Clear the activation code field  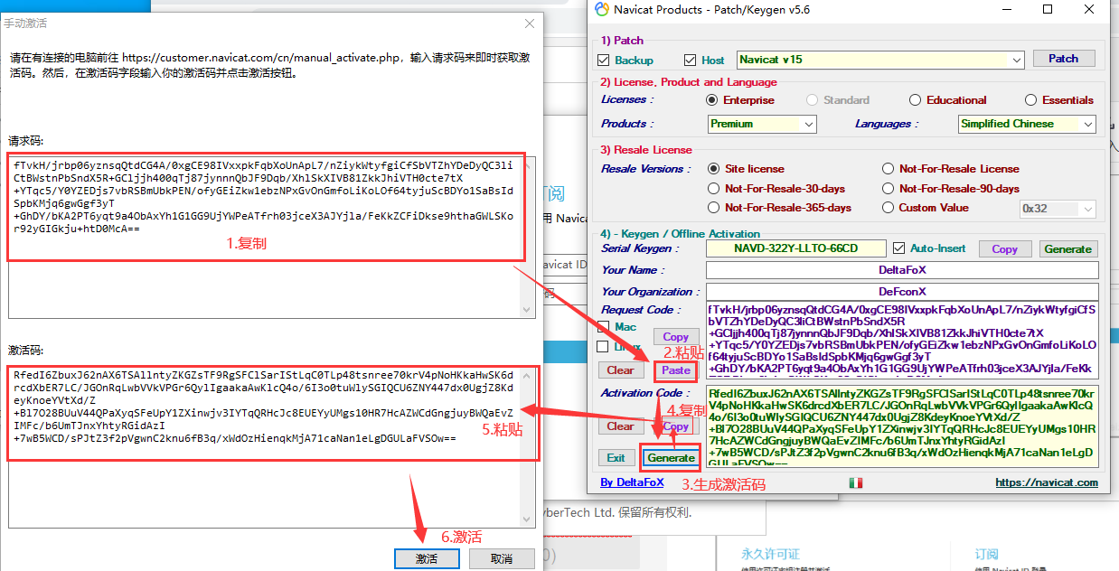(x=620, y=426)
